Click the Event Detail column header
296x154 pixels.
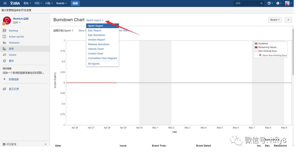tap(203, 145)
